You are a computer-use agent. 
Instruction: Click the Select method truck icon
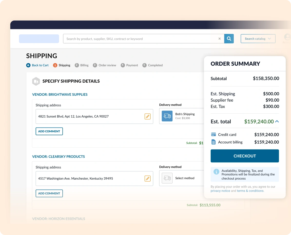tap(167, 178)
